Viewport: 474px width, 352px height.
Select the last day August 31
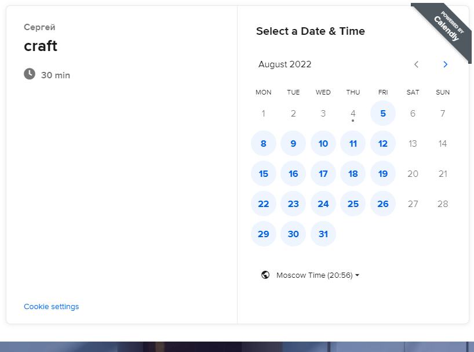point(323,234)
